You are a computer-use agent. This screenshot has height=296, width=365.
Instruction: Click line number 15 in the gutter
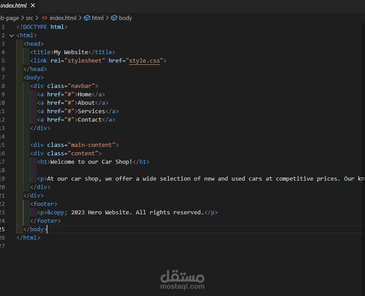3,145
